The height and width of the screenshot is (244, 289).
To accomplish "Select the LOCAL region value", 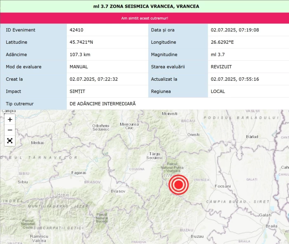I will point(218,91).
